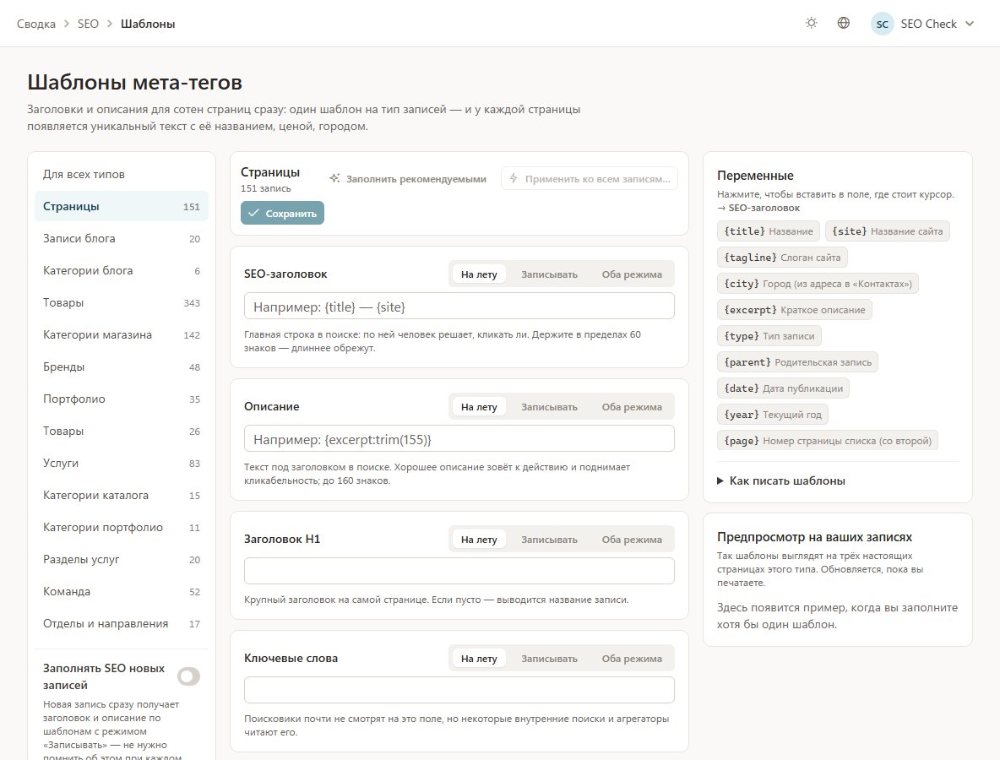Insert the {title} variable chip
1000x760 pixels.
pyautogui.click(x=769, y=231)
